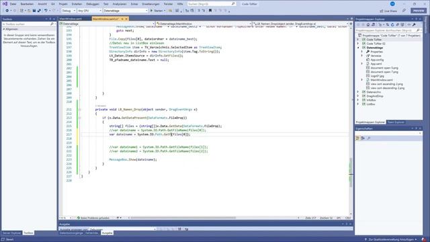Click the Visual Studio logo icon
430x242 pixels.
click(5, 4)
